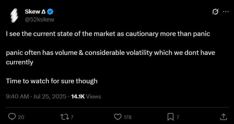234x124 pixels.
Task: Open the share post upload icon
Action: pos(224,117)
